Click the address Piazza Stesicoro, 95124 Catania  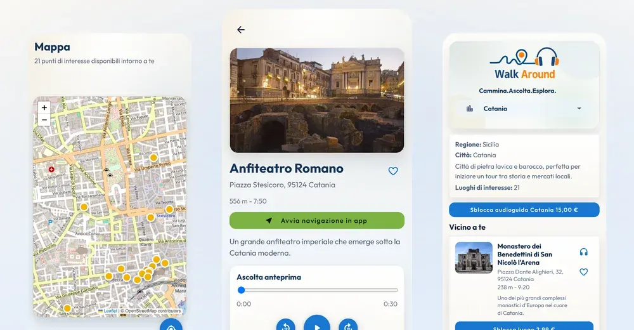click(282, 185)
